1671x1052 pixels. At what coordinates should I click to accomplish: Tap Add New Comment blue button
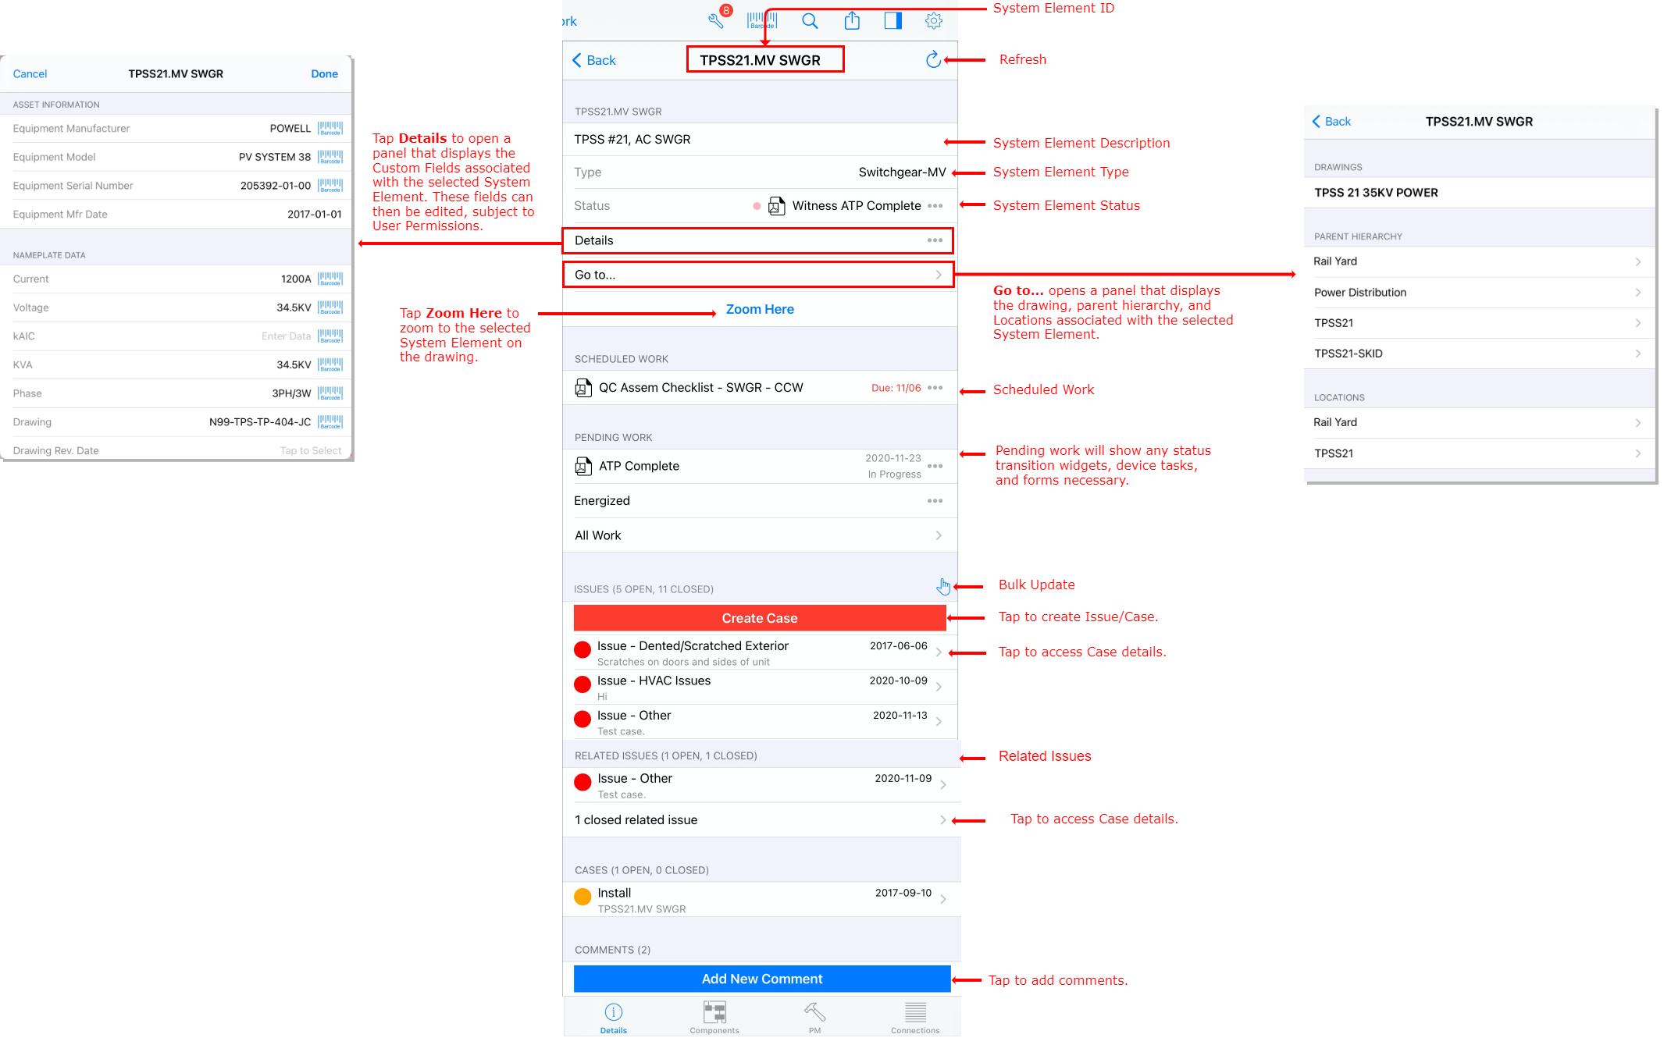click(x=759, y=978)
